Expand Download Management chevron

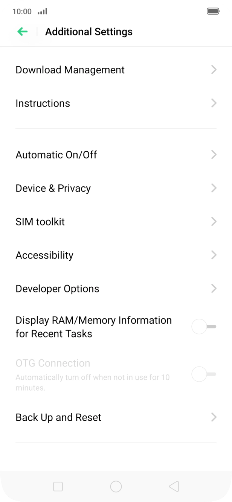point(214,70)
